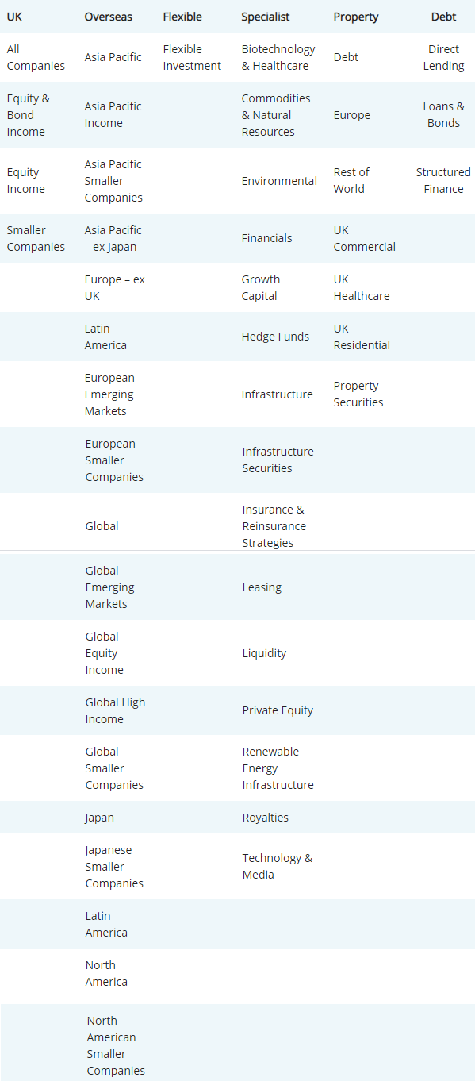Click Insurance & Reinsurance Strategies
The height and width of the screenshot is (1089, 475).
coord(274,526)
